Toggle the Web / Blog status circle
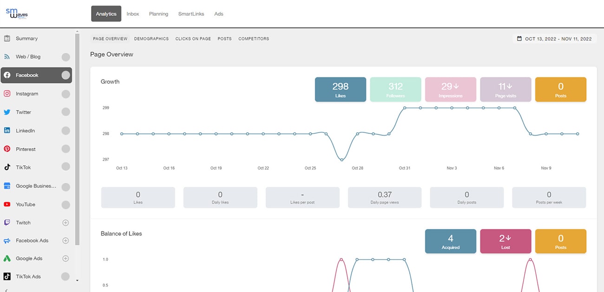Screen dimensions: 604x292 (66, 57)
